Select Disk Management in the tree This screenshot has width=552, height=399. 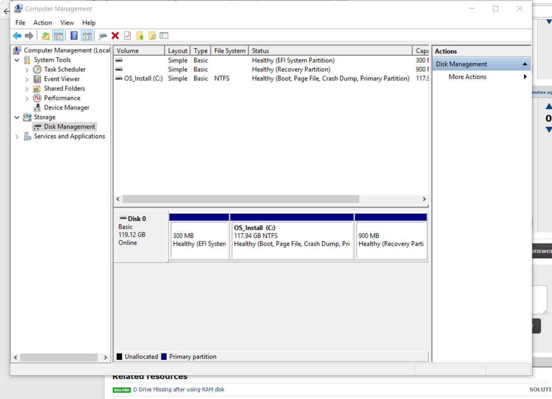click(x=70, y=127)
